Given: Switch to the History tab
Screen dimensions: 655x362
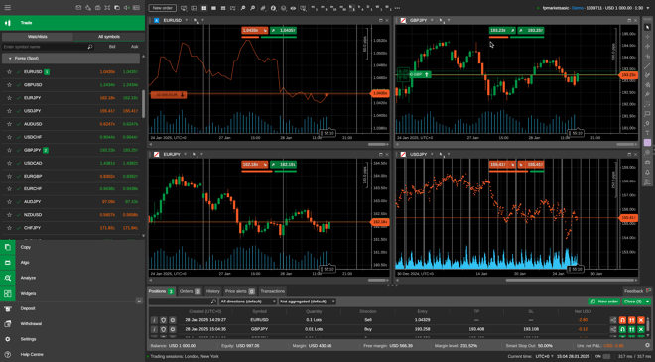Looking at the screenshot, I should pyautogui.click(x=212, y=291).
